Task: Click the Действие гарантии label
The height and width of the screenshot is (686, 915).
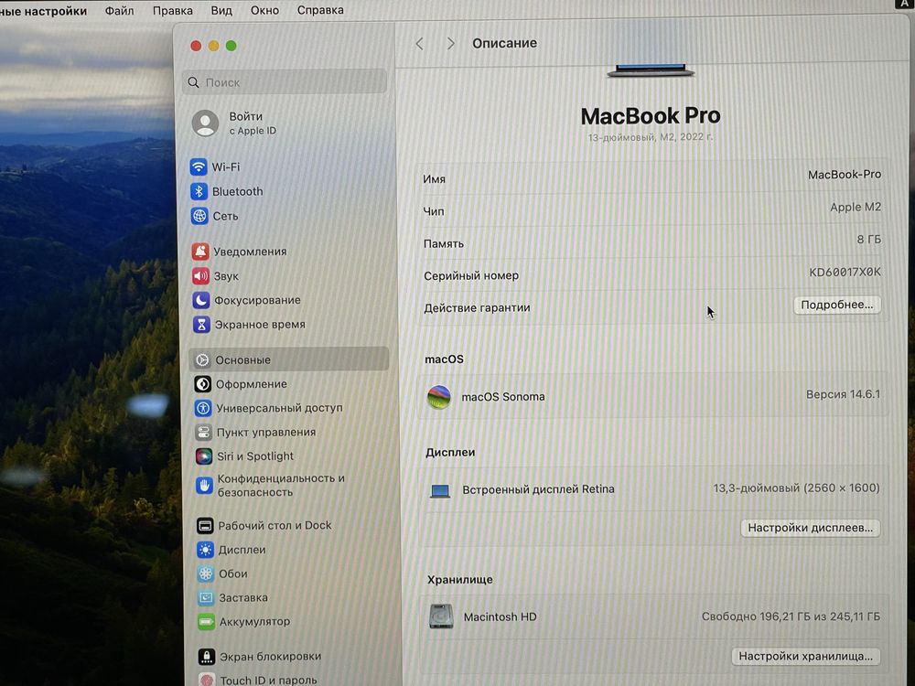Action: pos(477,308)
